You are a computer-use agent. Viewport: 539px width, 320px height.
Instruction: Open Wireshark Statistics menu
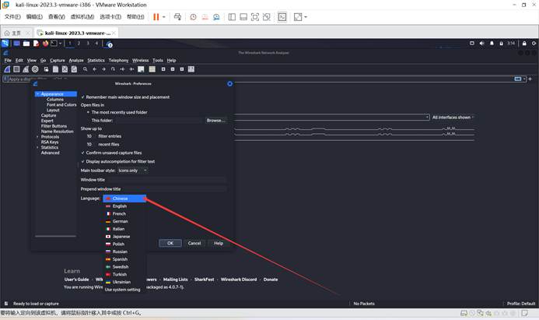pyautogui.click(x=96, y=60)
